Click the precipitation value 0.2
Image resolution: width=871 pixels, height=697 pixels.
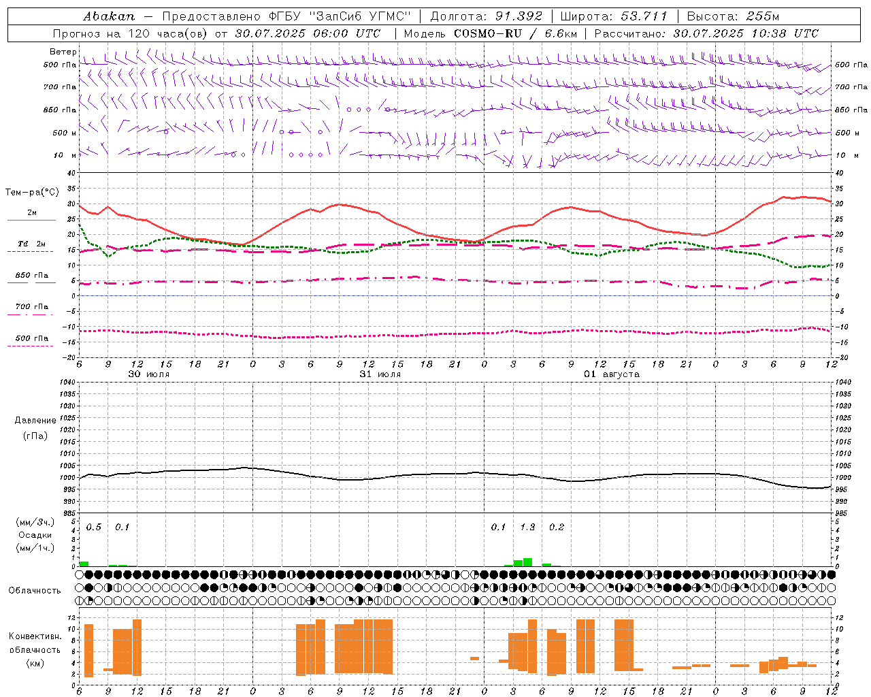click(557, 528)
